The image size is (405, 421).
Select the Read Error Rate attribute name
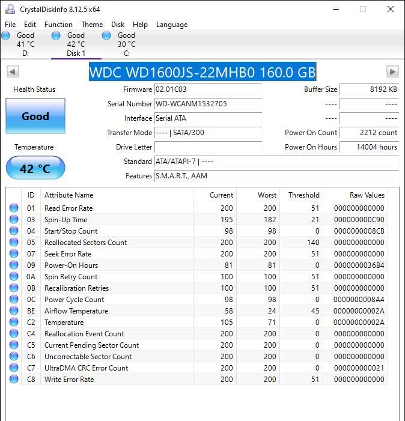[69, 208]
